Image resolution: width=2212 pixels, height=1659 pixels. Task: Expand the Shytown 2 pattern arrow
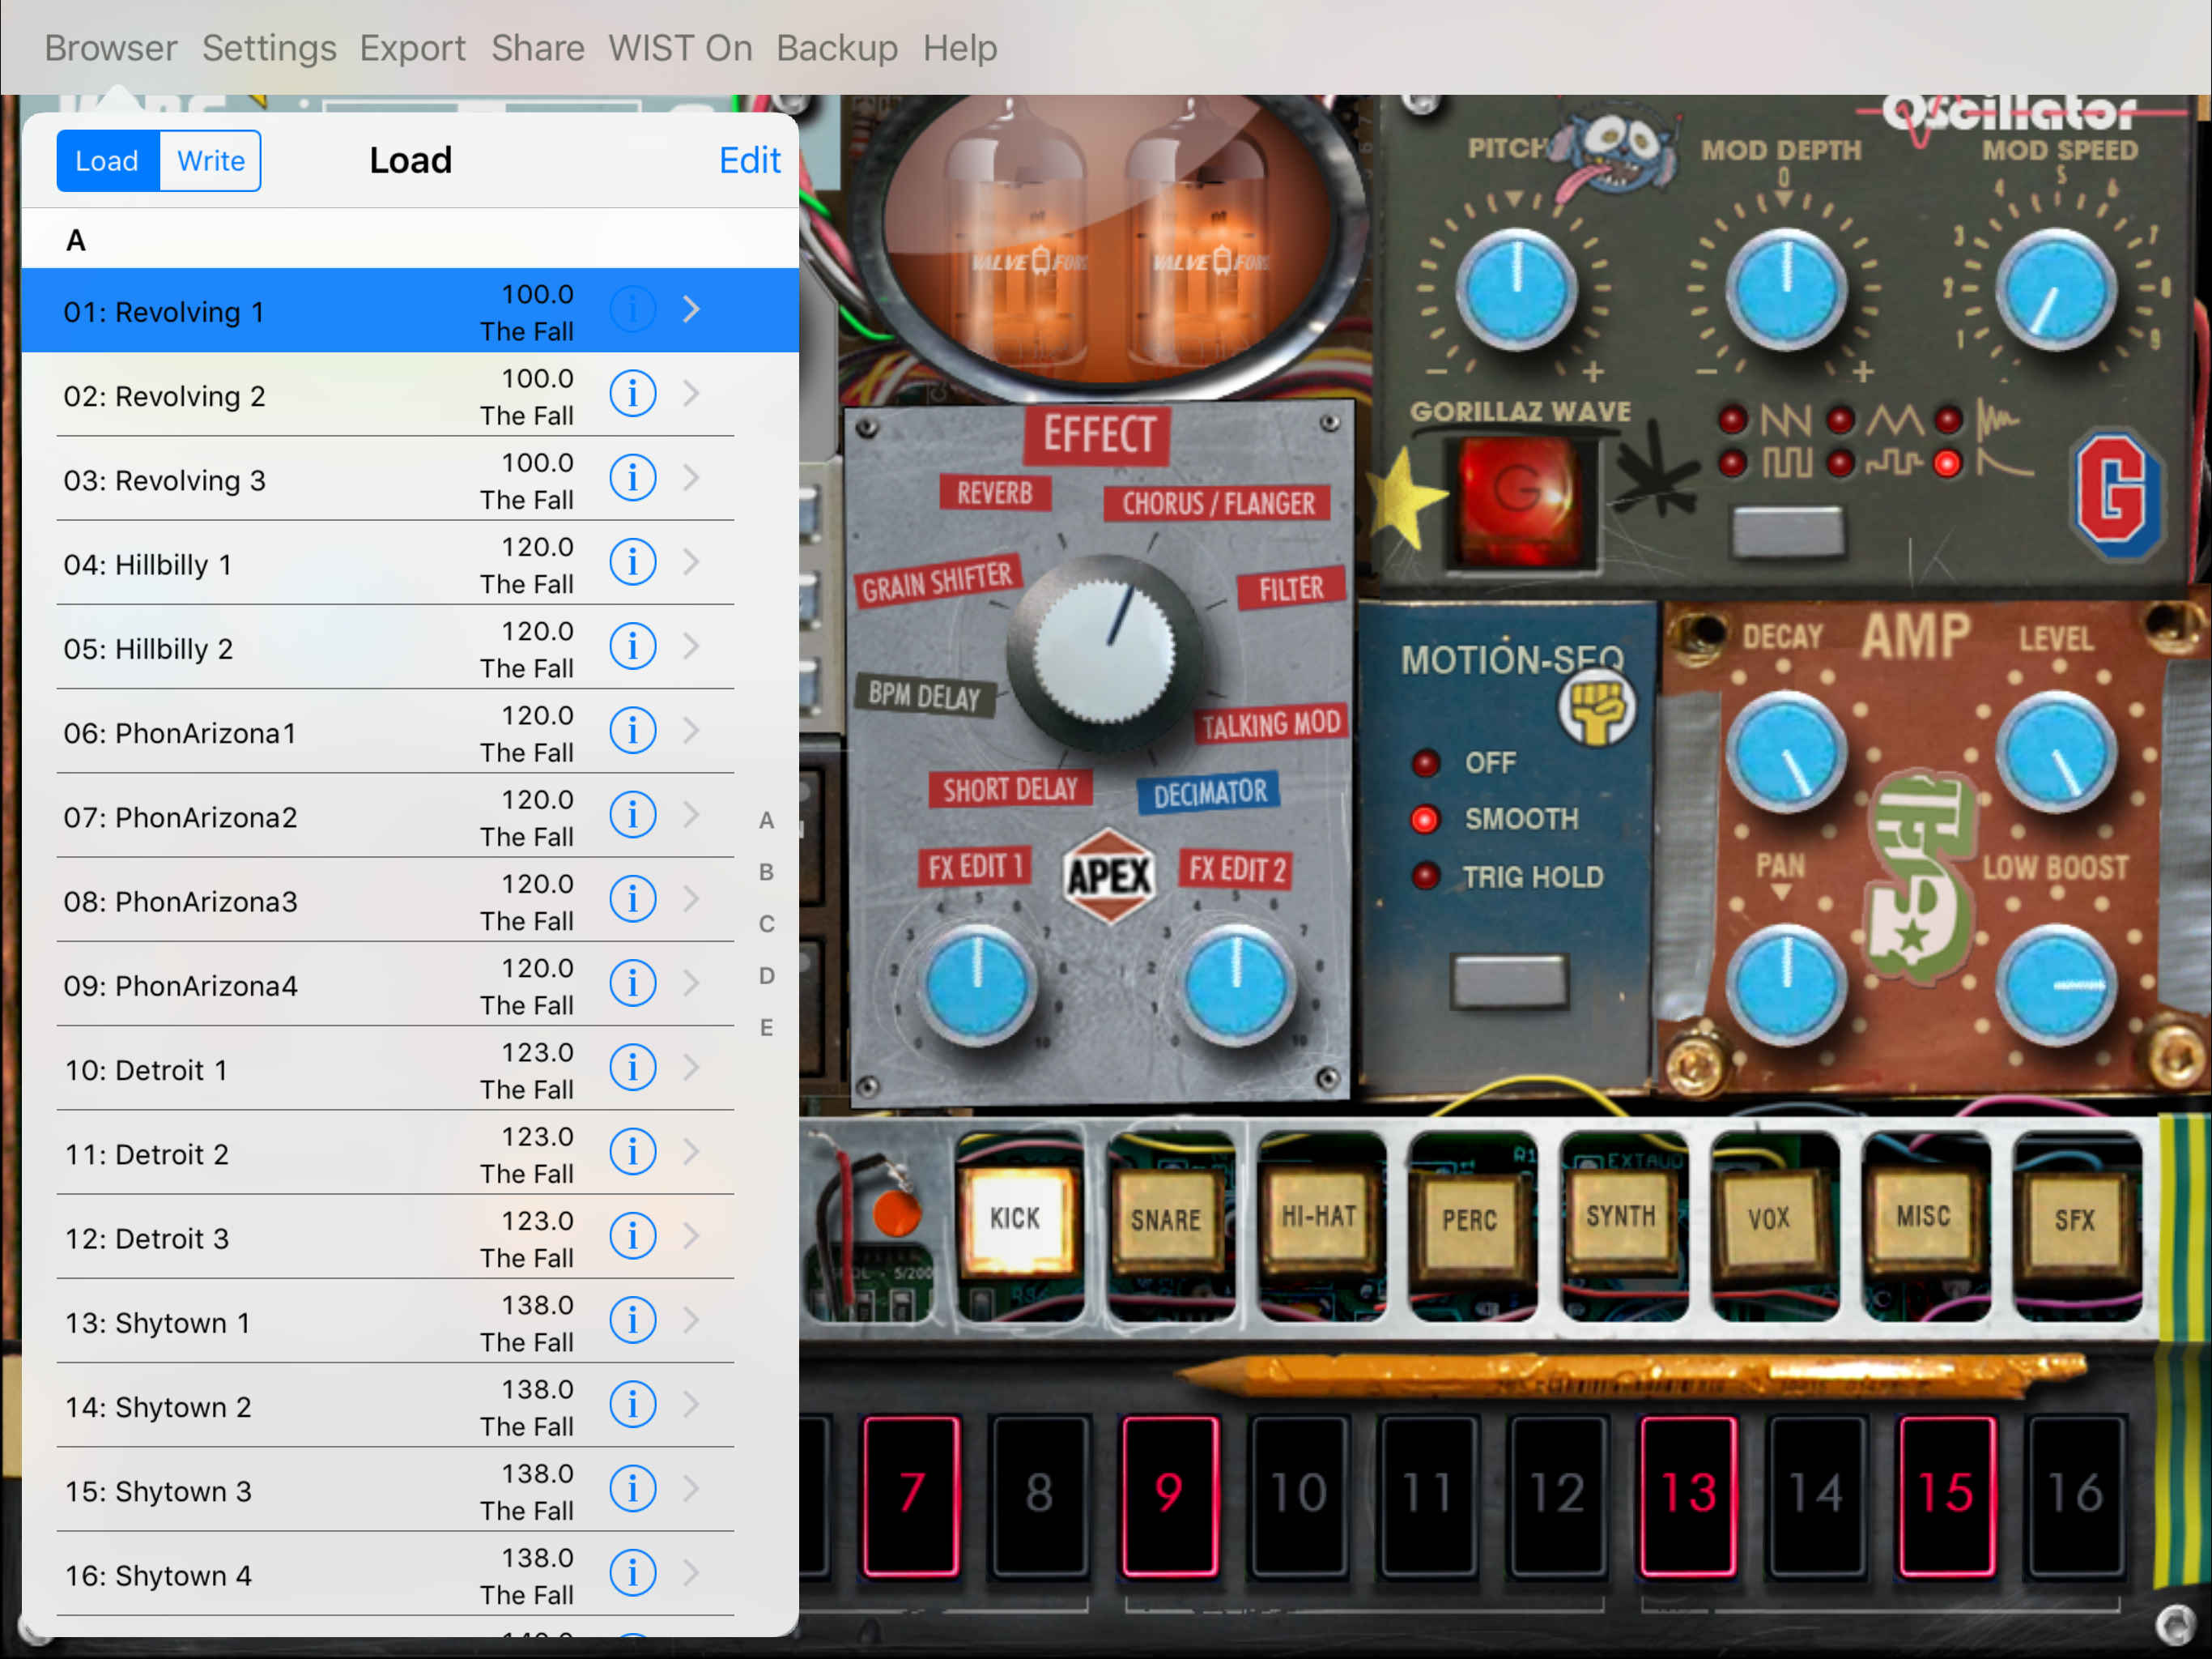tap(691, 1405)
